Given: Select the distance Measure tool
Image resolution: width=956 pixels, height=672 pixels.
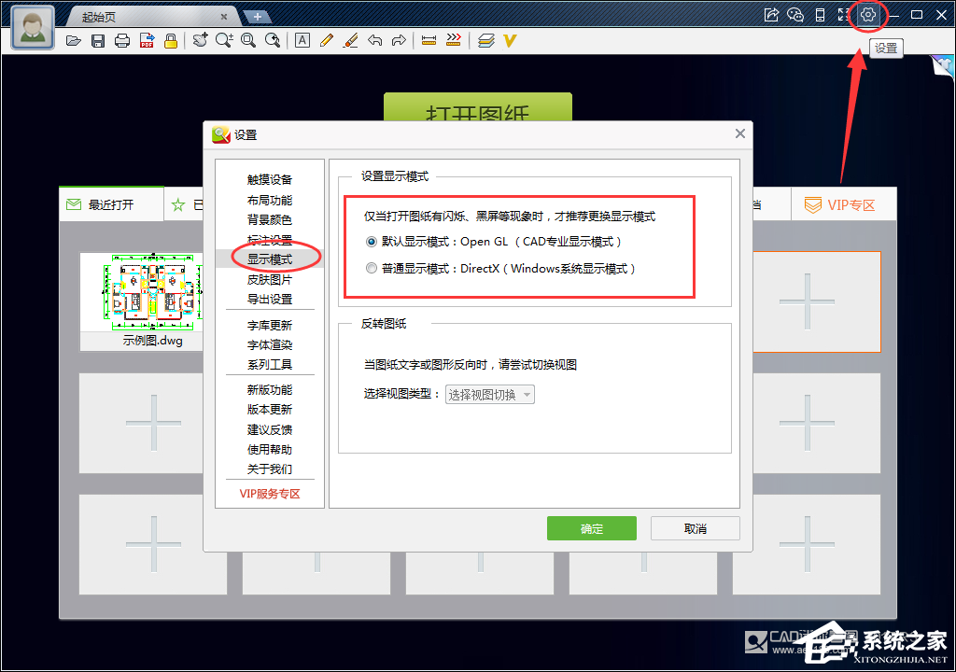Looking at the screenshot, I should coord(429,40).
